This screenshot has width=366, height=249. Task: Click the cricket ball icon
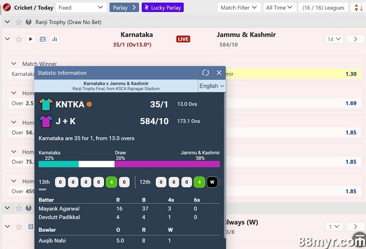pyautogui.click(x=7, y=8)
